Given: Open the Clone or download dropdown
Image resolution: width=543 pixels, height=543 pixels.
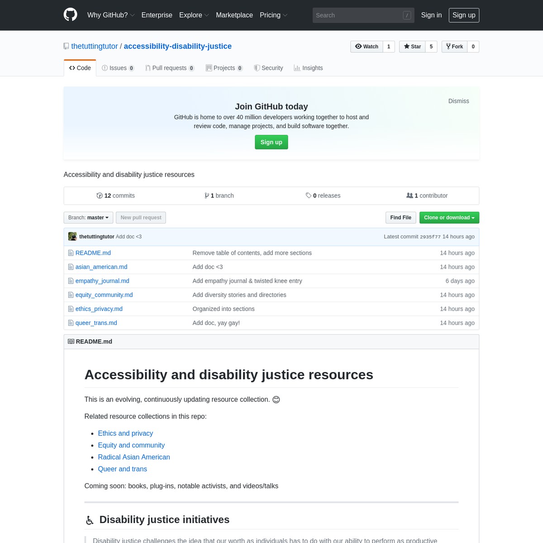Looking at the screenshot, I should tap(449, 218).
